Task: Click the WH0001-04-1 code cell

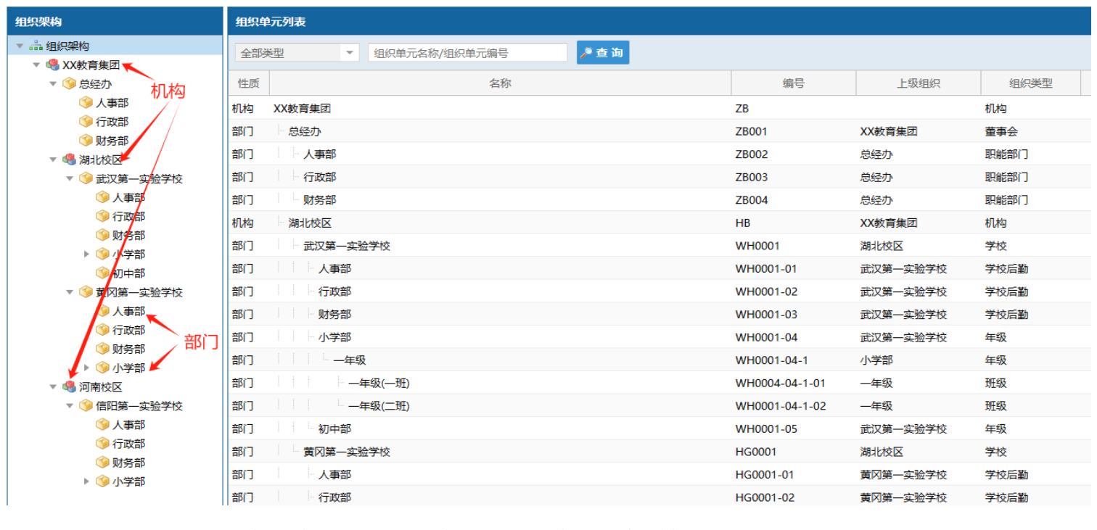Action: [794, 360]
